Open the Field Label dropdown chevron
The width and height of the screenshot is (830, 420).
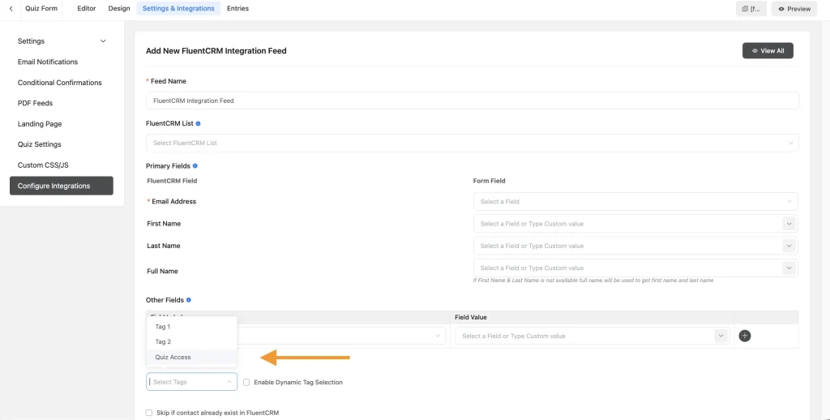point(438,336)
